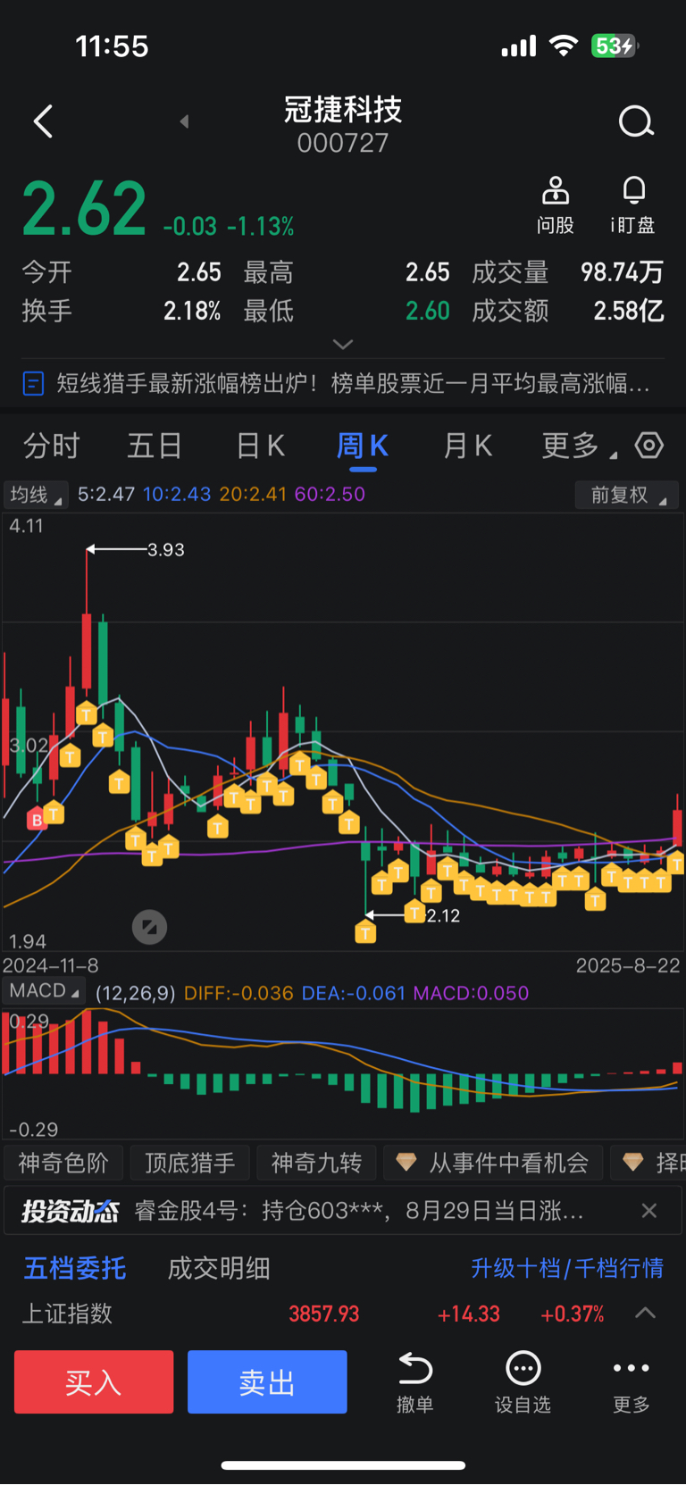686x1485 pixels.
Task: Tap the 上证指数 3857.93 value
Action: 324,1314
